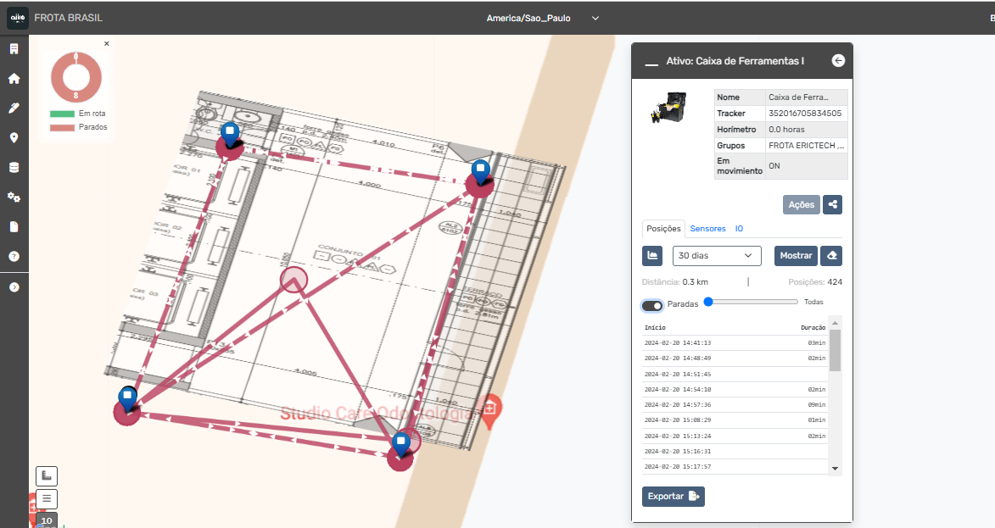Switch to the IO tab
The width and height of the screenshot is (995, 528).
coord(739,229)
